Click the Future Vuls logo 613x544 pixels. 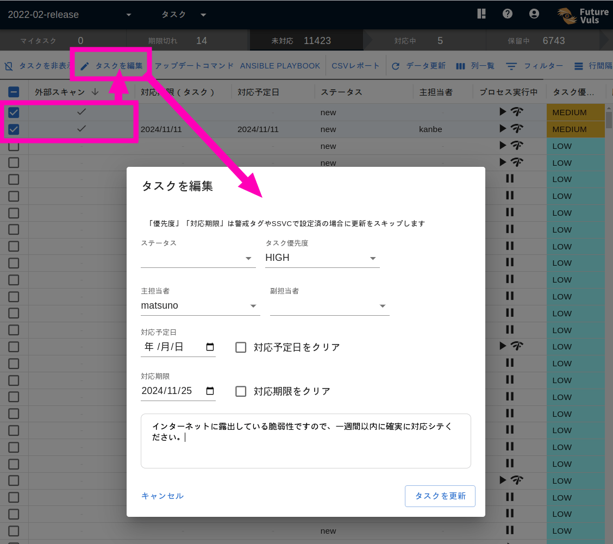click(583, 14)
